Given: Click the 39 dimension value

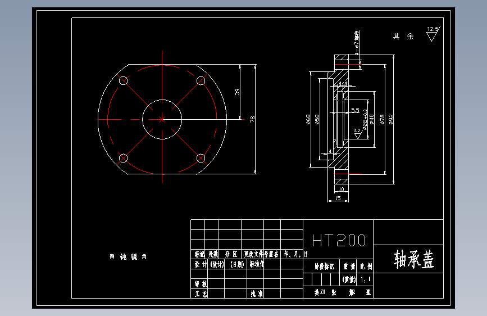Looking at the screenshot, I should [x=237, y=92].
